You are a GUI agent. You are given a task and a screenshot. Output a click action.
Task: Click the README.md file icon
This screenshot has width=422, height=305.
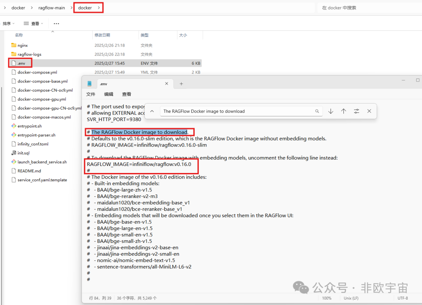pyautogui.click(x=14, y=171)
